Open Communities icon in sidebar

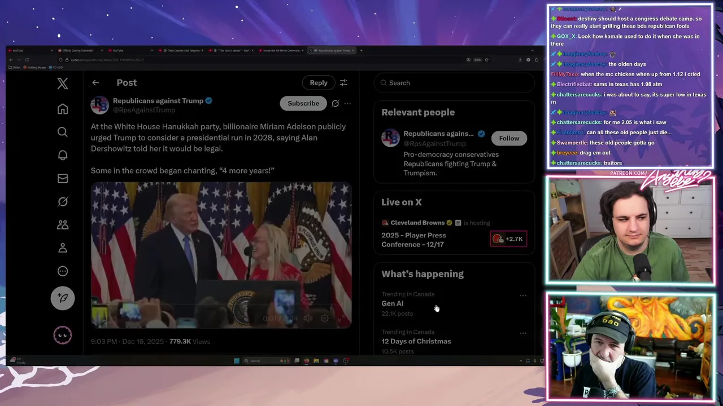tap(63, 224)
